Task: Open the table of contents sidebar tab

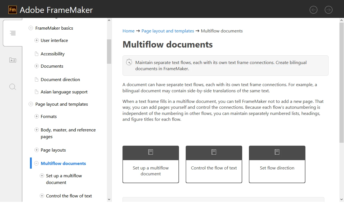Action: click(x=13, y=33)
